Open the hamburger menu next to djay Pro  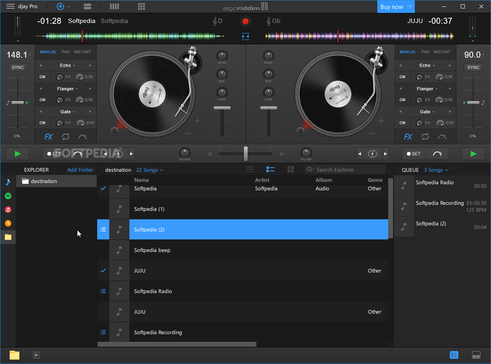click(10, 6)
